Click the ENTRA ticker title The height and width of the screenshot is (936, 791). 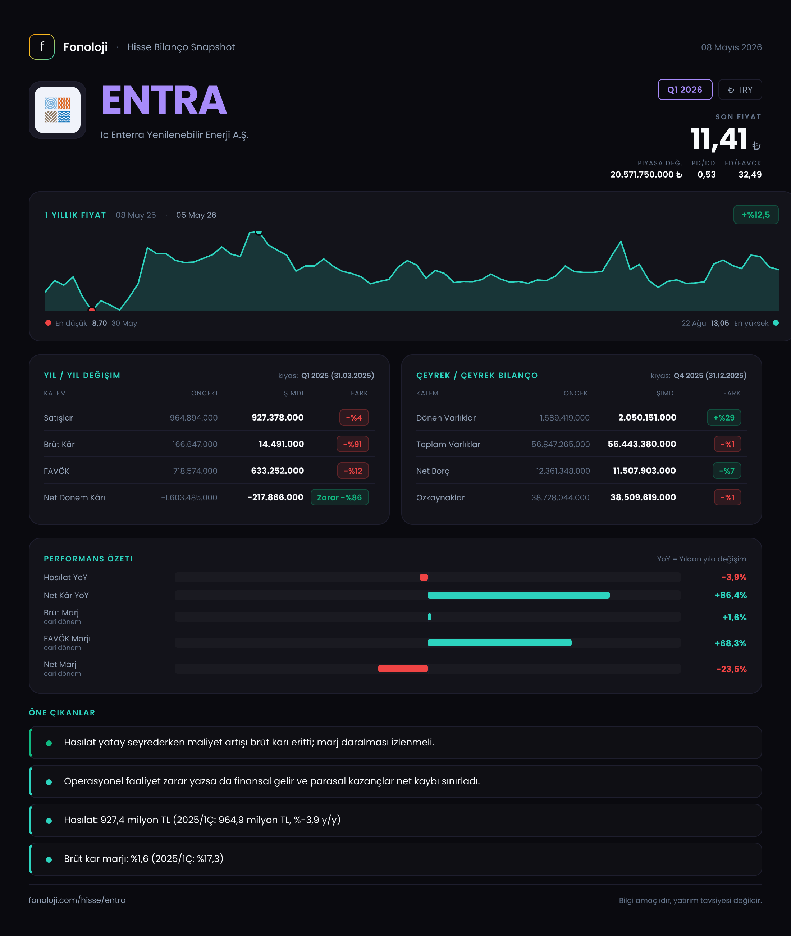pyautogui.click(x=164, y=100)
